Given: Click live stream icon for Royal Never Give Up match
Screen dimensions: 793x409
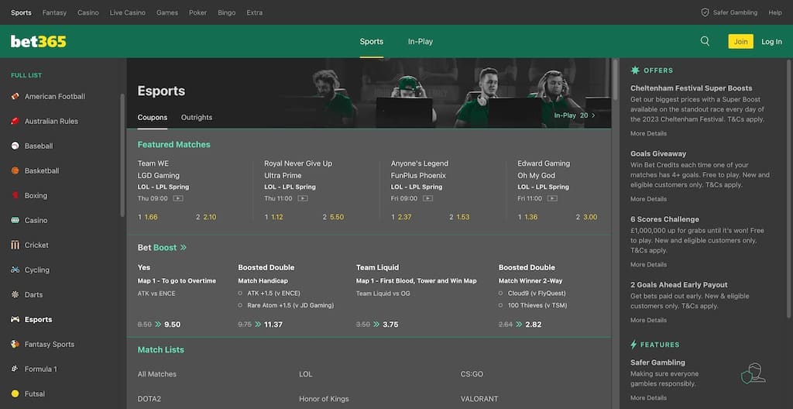Looking at the screenshot, I should (x=303, y=198).
